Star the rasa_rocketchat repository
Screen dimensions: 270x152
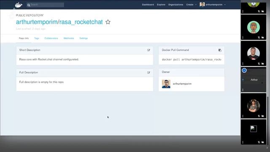pos(108,22)
